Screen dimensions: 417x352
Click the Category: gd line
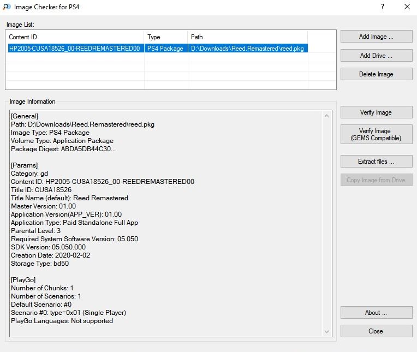(29, 174)
